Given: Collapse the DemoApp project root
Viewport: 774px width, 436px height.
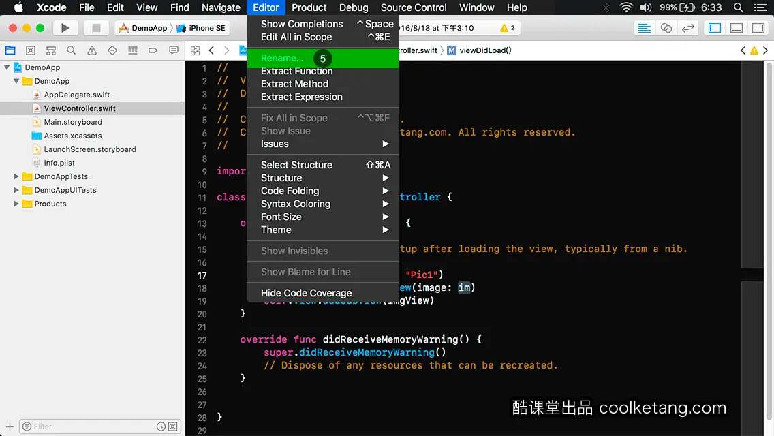Looking at the screenshot, I should (x=7, y=67).
